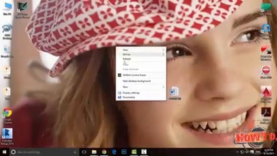The width and height of the screenshot is (277, 156).
Task: Show hidden tray icons chevron
Action: click(237, 152)
